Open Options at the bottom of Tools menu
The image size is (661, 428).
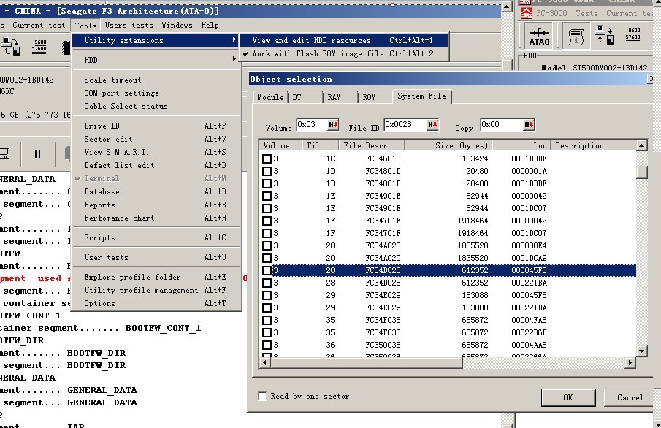pyautogui.click(x=156, y=303)
